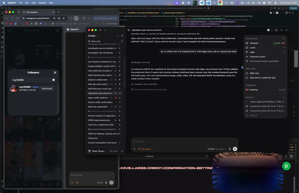Screen dimensions: 299x193
Task: Click the Codex sidebar toggle icon
Action: tap(100, 30)
